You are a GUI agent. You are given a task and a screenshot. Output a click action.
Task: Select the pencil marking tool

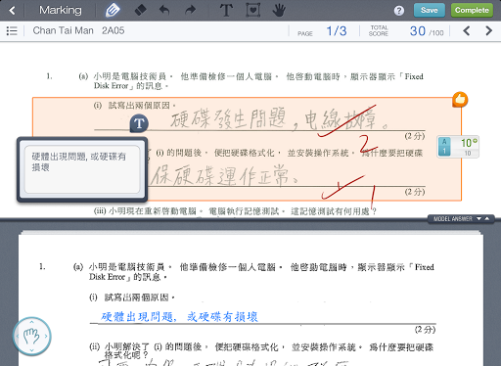(113, 11)
